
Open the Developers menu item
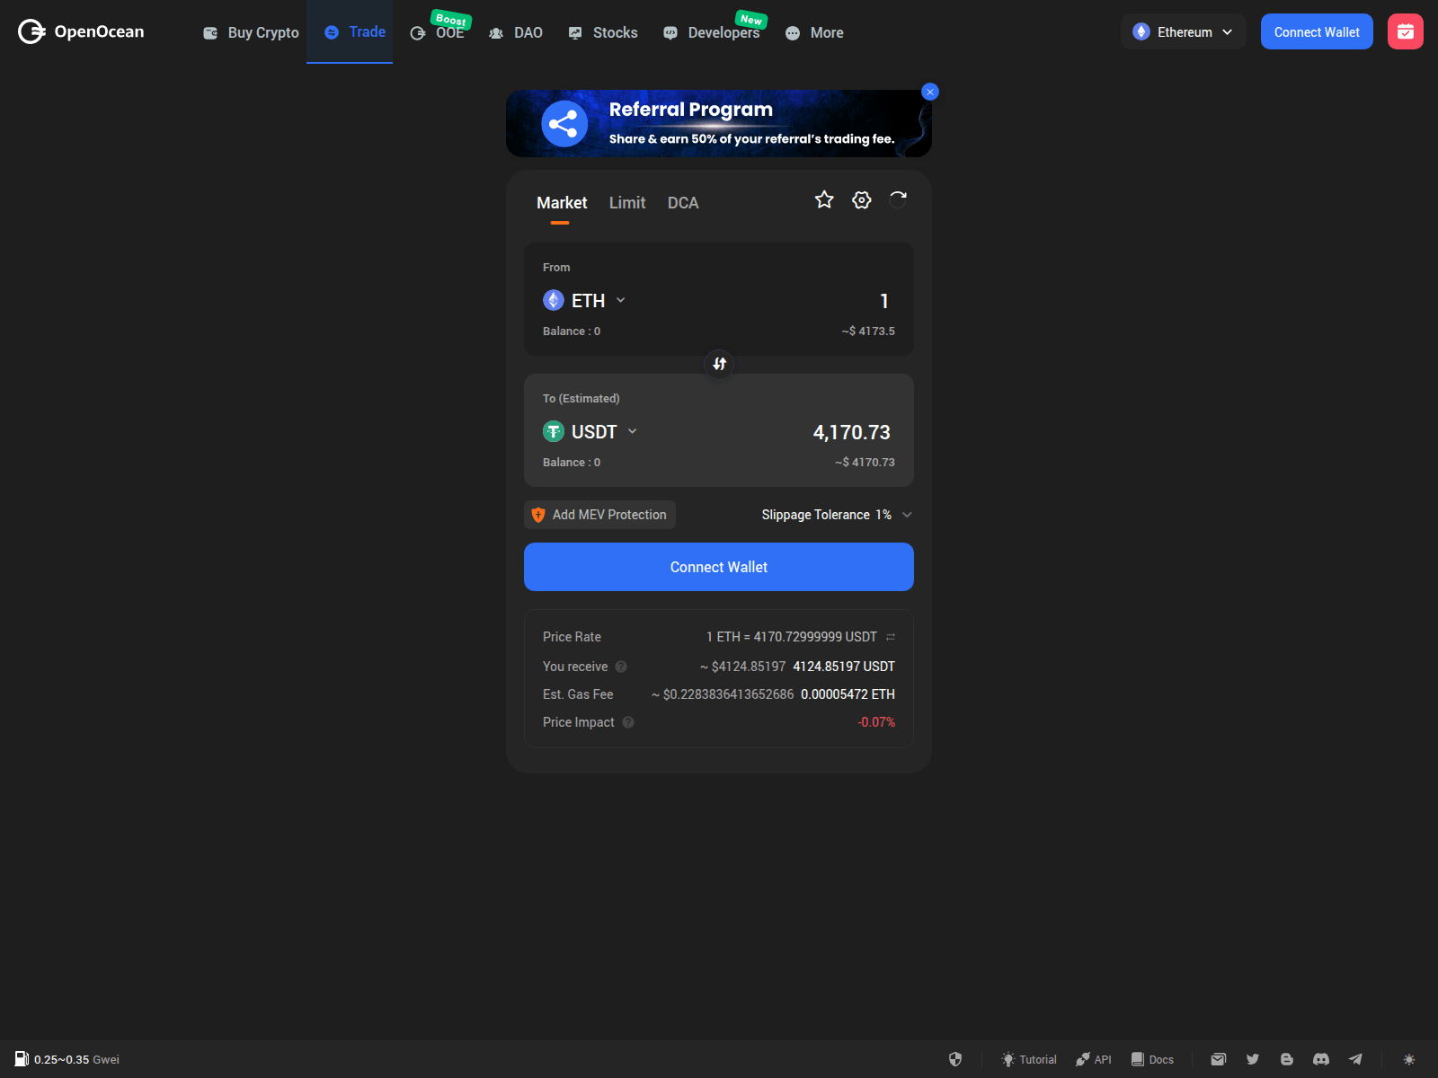711,32
